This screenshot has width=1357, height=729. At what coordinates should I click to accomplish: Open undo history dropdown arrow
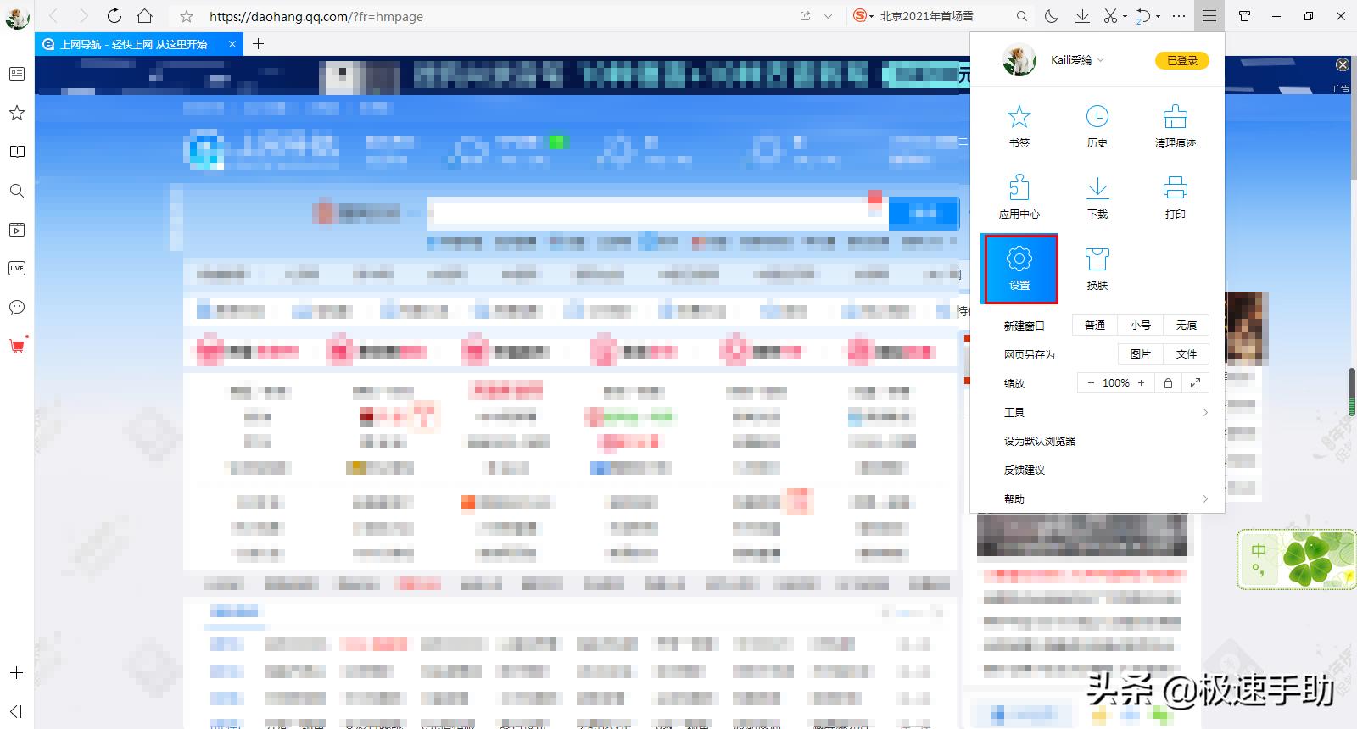(1158, 17)
